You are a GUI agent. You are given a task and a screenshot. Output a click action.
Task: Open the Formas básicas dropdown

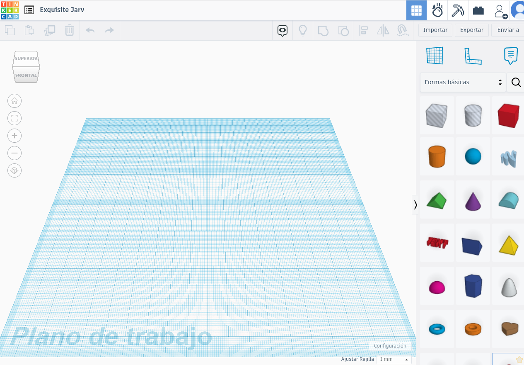(463, 82)
